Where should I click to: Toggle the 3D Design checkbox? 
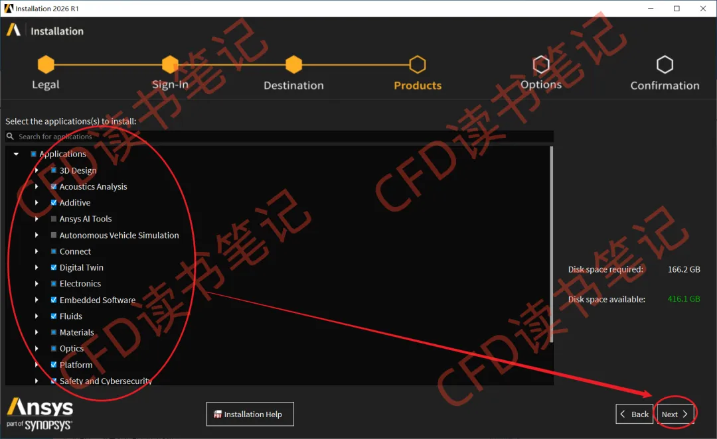(54, 170)
